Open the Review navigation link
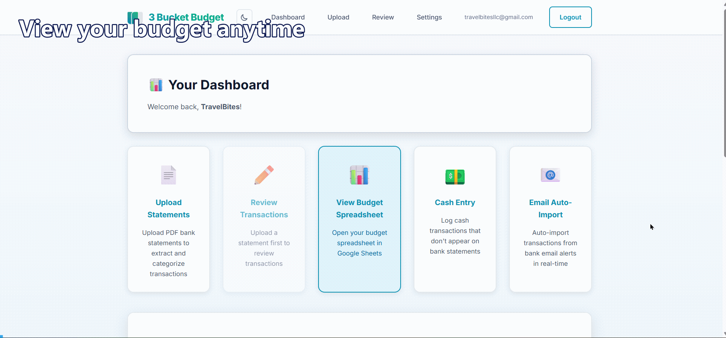Viewport: 726px width, 338px height. pyautogui.click(x=383, y=17)
